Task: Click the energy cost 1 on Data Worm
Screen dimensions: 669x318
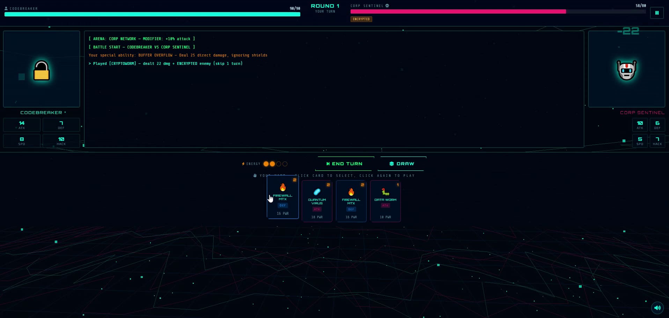Action: click(398, 185)
